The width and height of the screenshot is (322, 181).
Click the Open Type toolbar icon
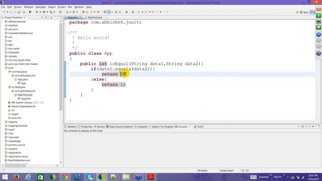click(x=83, y=12)
